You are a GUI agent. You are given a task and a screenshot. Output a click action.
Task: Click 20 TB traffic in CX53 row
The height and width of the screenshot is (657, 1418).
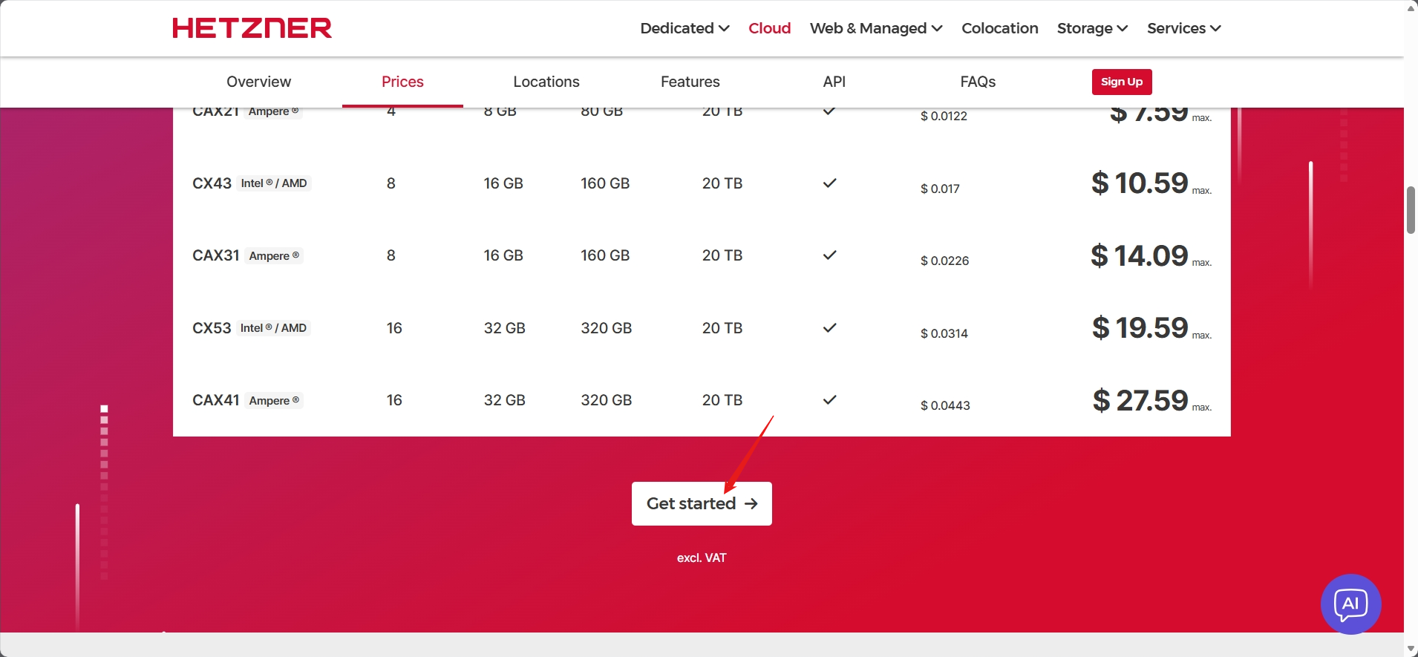722,328
